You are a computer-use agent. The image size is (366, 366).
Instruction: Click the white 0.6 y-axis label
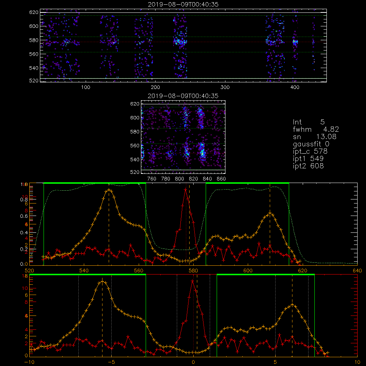click(24, 216)
